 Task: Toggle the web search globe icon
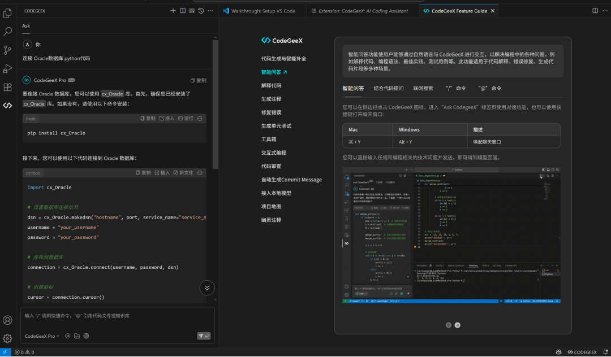click(86, 336)
